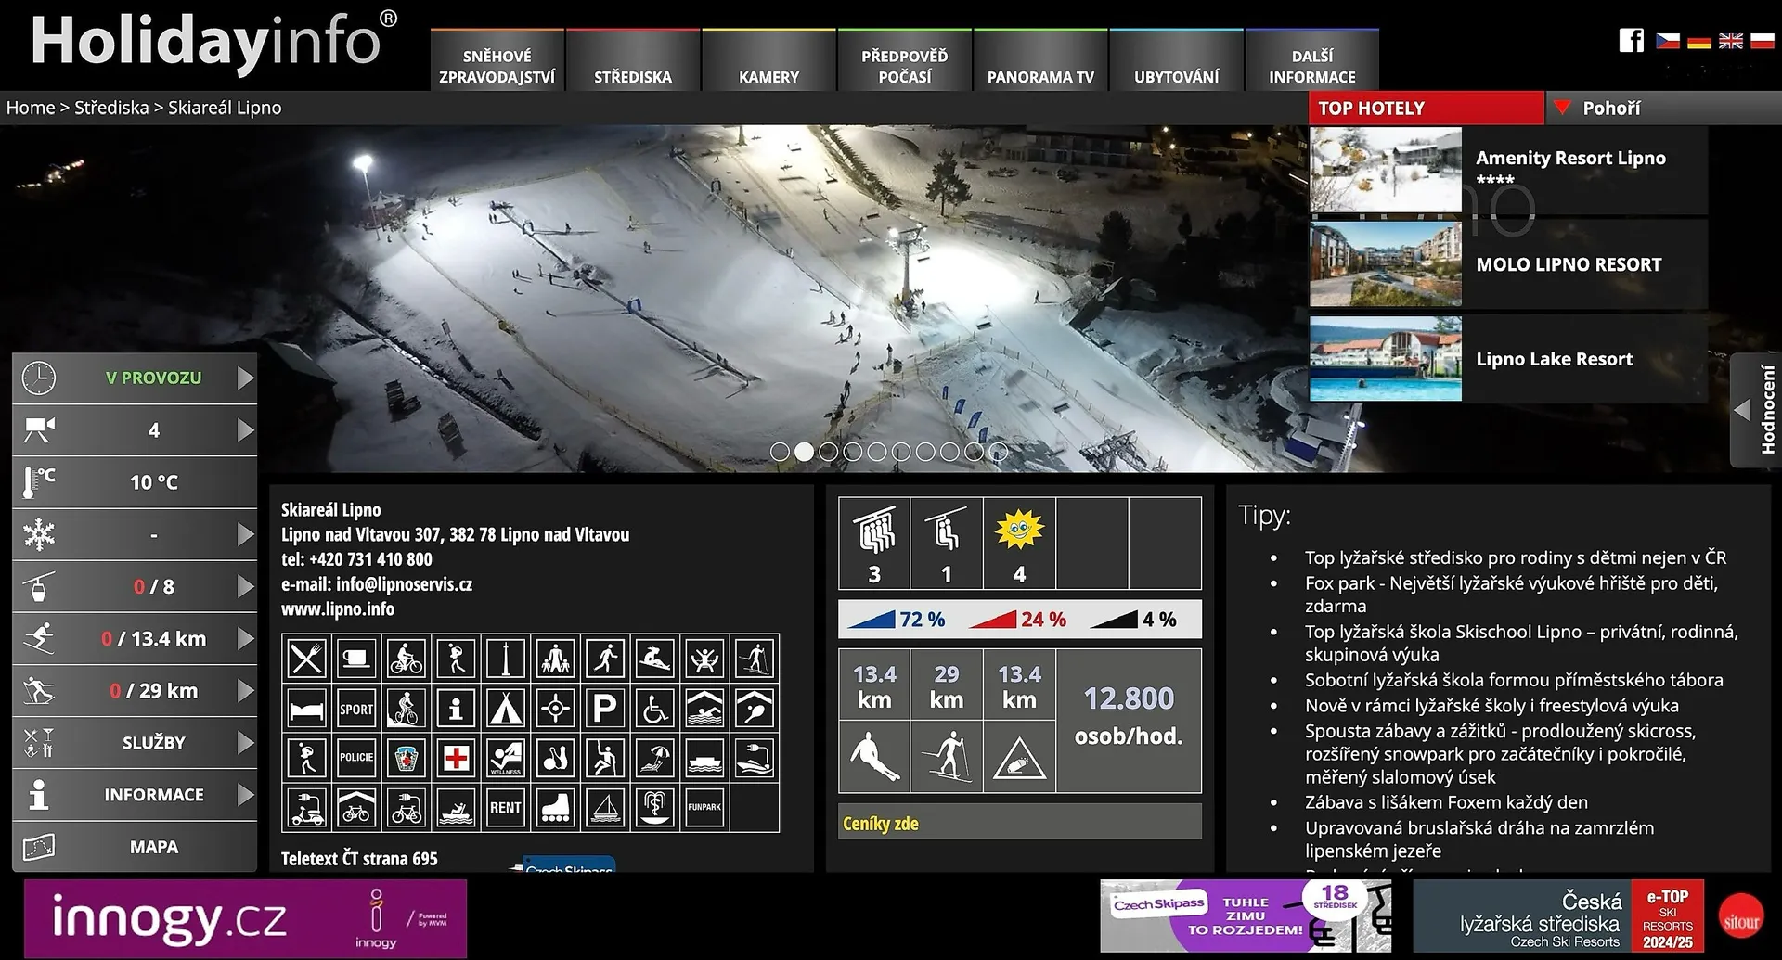Image resolution: width=1782 pixels, height=960 pixels.
Task: Click the red cross first aid icon
Action: coord(456,759)
